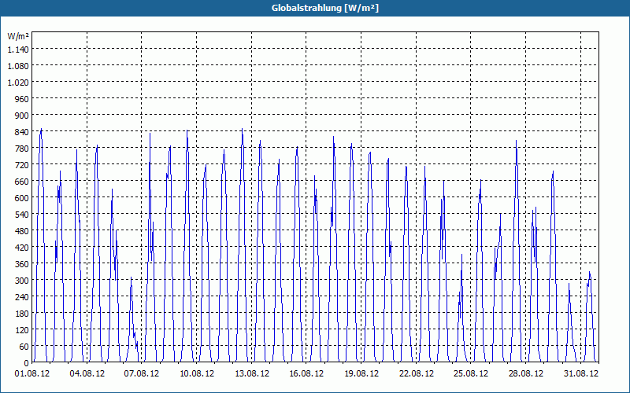Select the 28.08.12 date label
Viewport: 630px width, 393px height.
tap(525, 374)
